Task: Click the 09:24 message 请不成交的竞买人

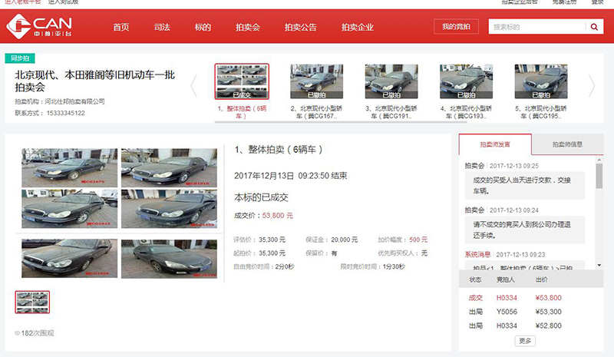Action: tap(524, 230)
